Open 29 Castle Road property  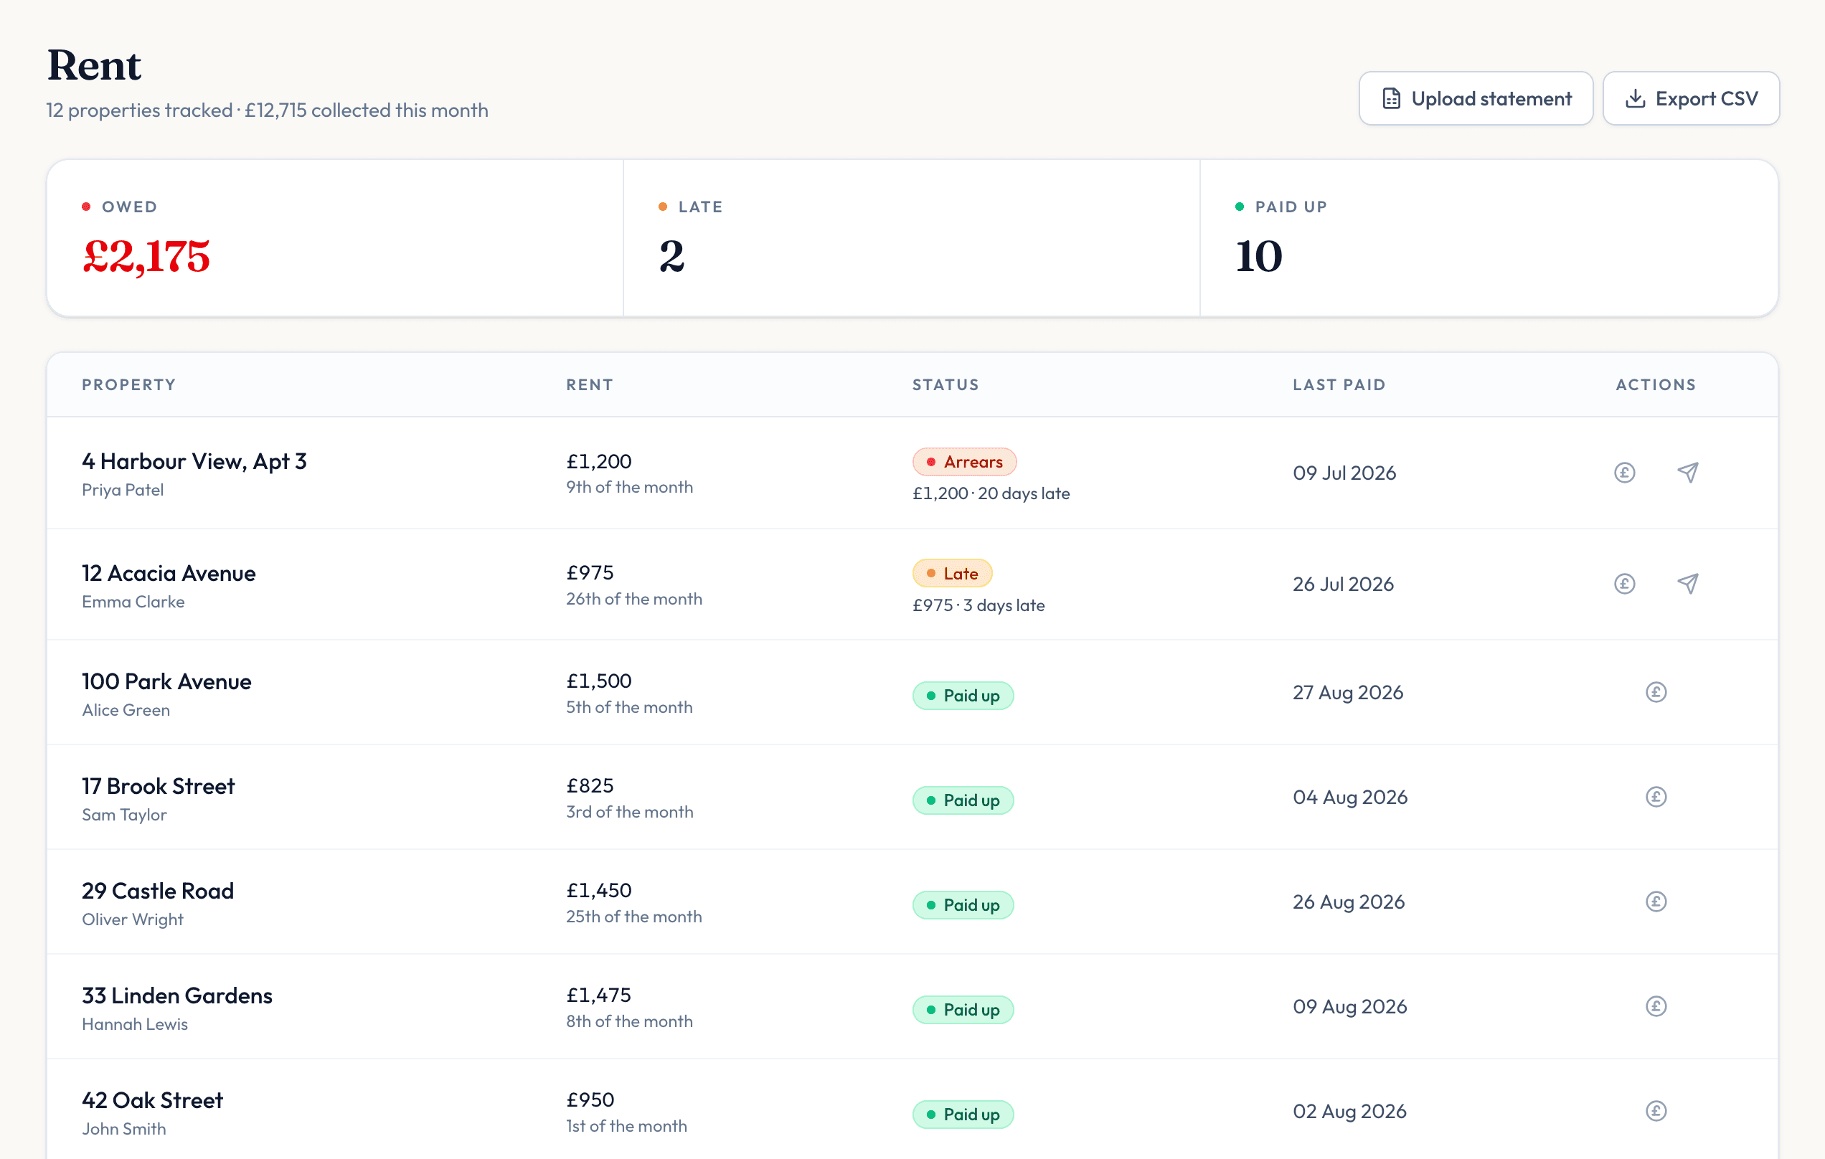pyautogui.click(x=158, y=891)
